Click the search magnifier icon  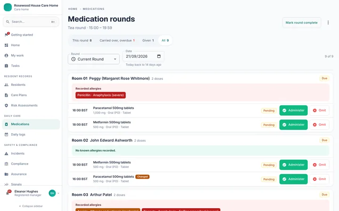click(x=8, y=22)
